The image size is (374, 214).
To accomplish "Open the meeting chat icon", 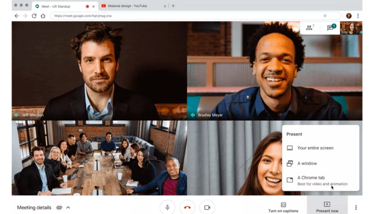I will coord(330,28).
